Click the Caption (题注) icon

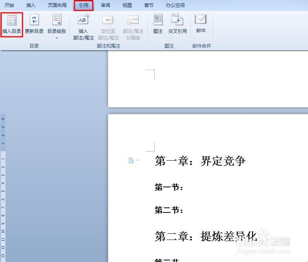(x=158, y=20)
